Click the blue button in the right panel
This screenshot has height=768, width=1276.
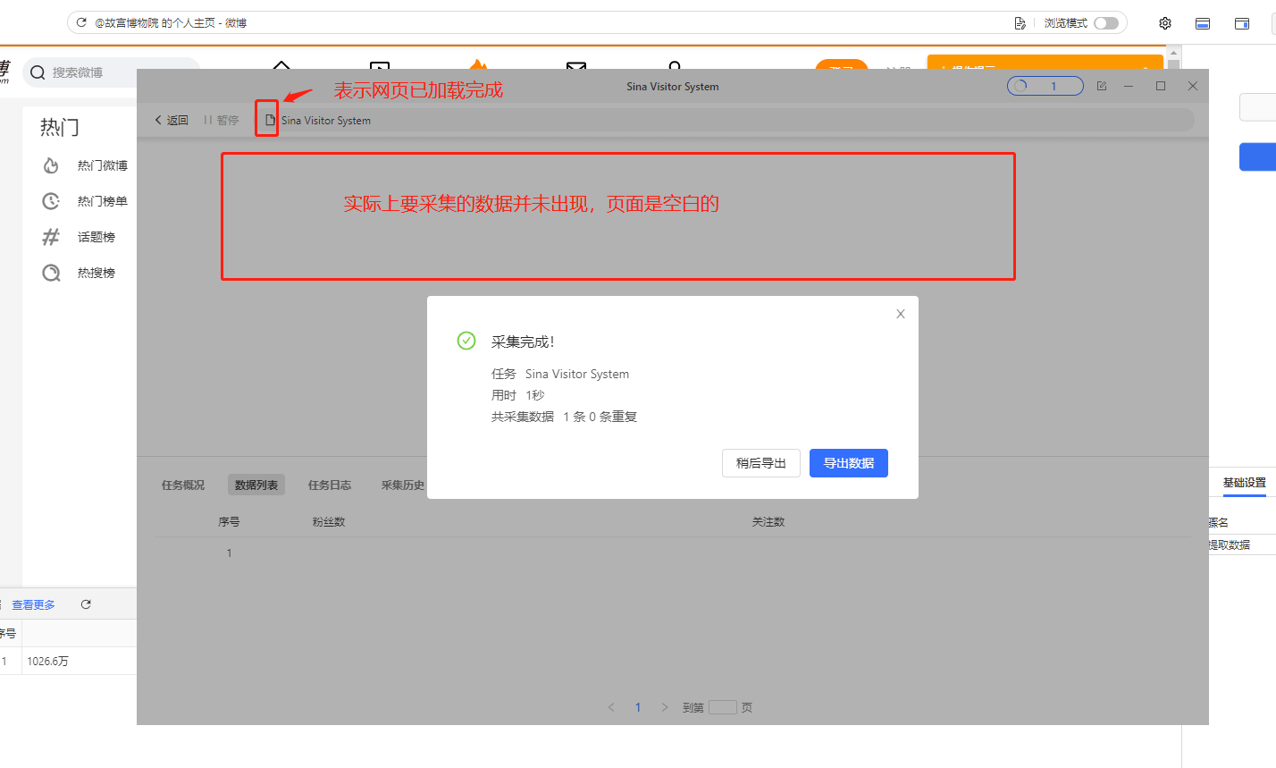click(1257, 156)
